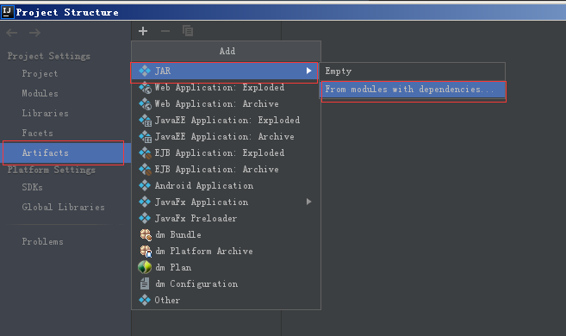Expand the JavaFx Application submenu arrow

[x=308, y=202]
